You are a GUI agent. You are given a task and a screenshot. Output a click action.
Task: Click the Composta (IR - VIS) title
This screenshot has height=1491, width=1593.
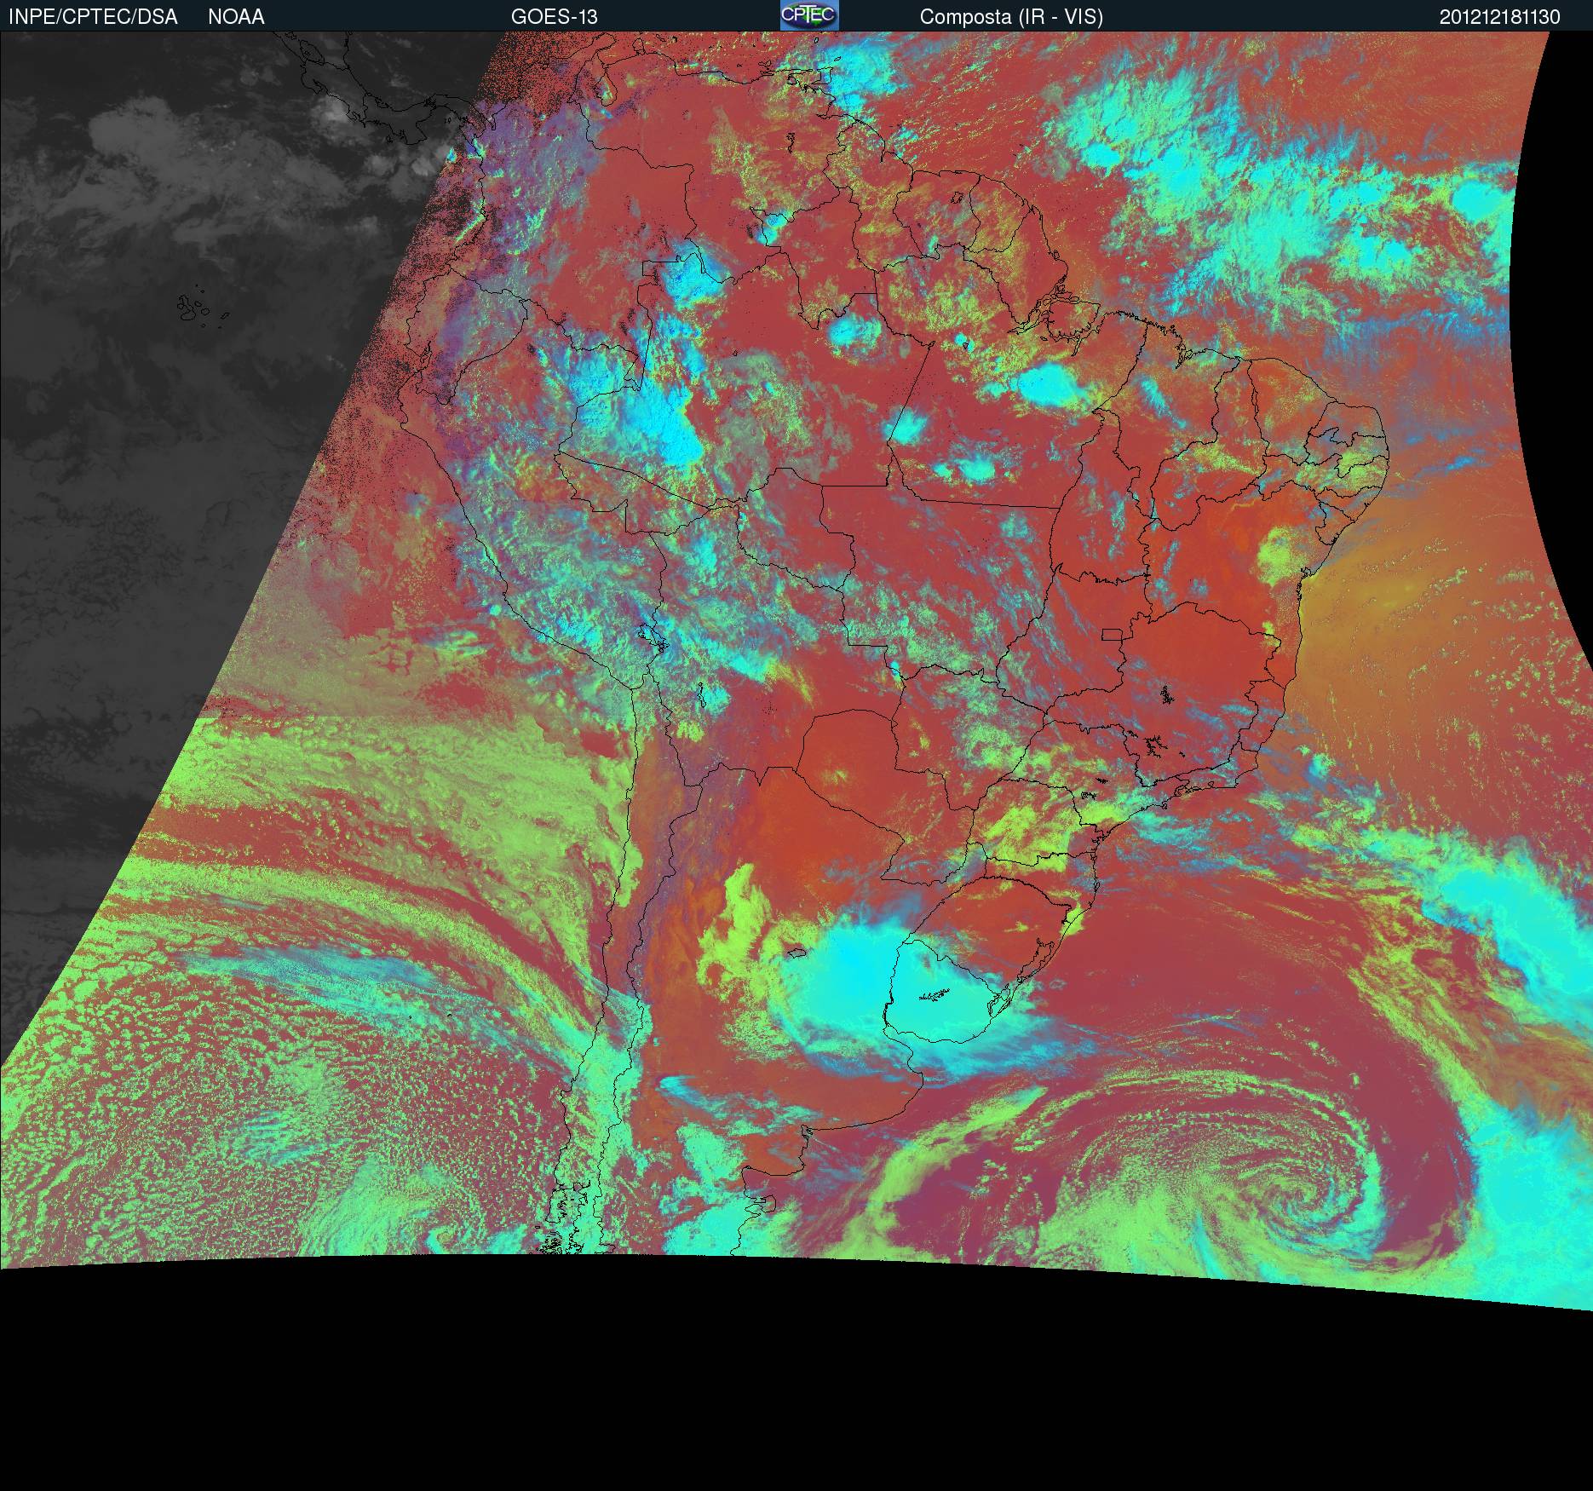(1011, 17)
